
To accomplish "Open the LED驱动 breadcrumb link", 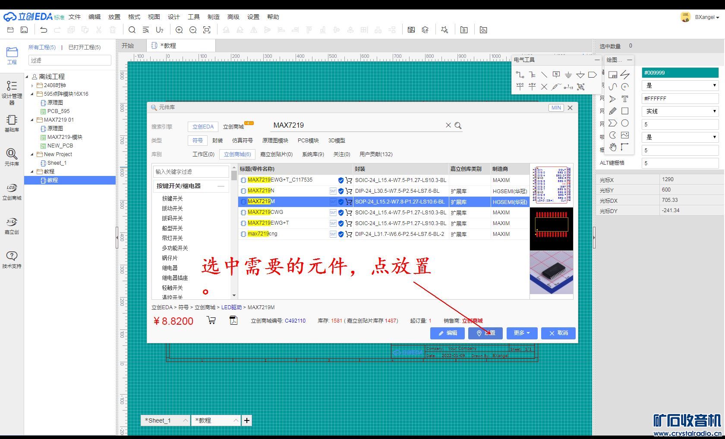I will 231,307.
